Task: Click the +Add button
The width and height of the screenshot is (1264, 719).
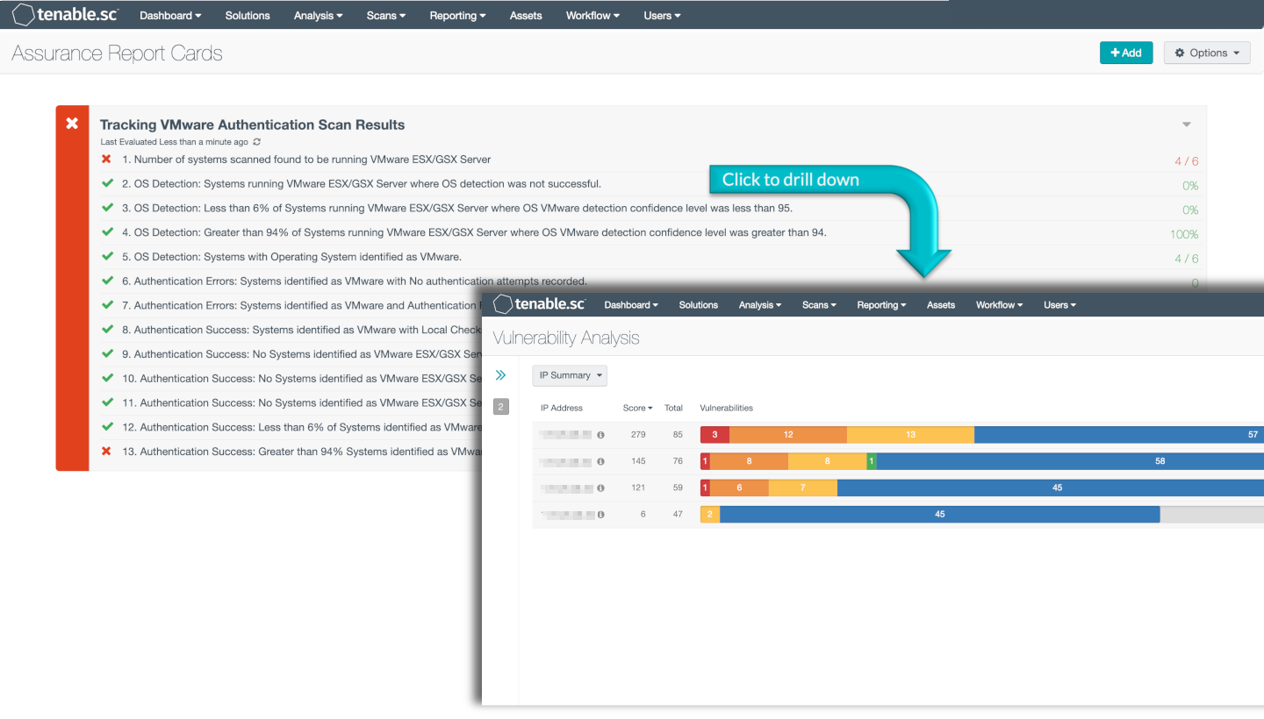Action: [1126, 53]
